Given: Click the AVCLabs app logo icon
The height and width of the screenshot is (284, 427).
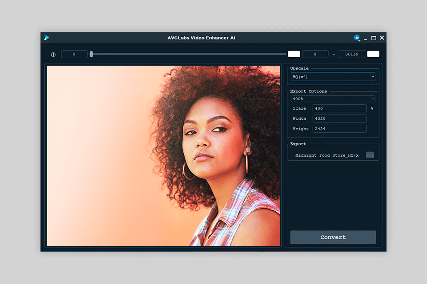Looking at the screenshot, I should [47, 38].
